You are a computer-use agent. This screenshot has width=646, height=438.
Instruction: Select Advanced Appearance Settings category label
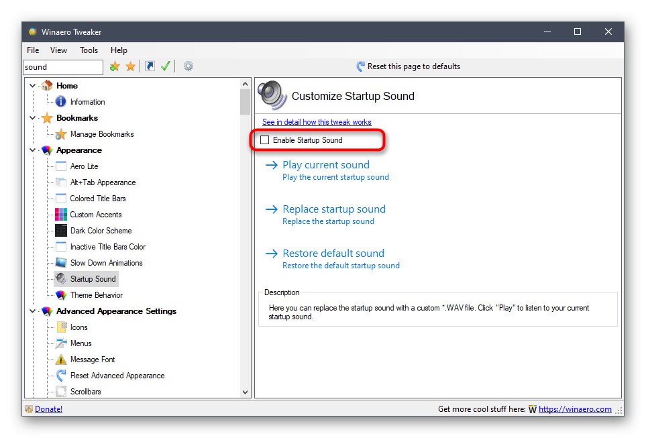point(116,311)
